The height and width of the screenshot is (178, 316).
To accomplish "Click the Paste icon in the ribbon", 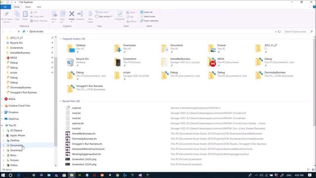I will point(25,14).
